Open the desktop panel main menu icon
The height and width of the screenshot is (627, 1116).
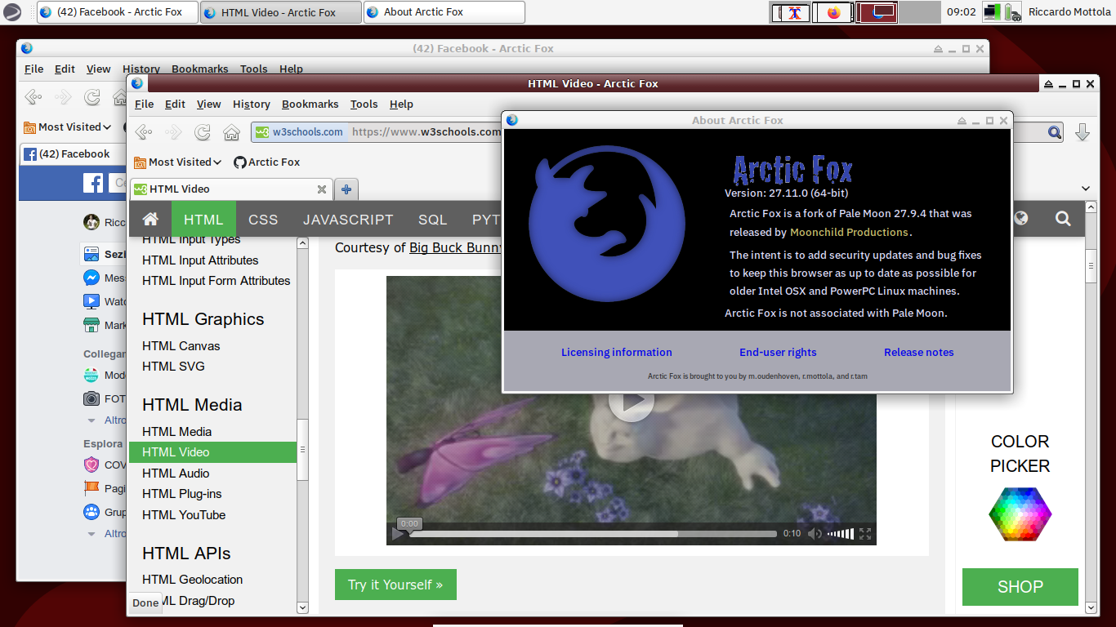tap(12, 12)
